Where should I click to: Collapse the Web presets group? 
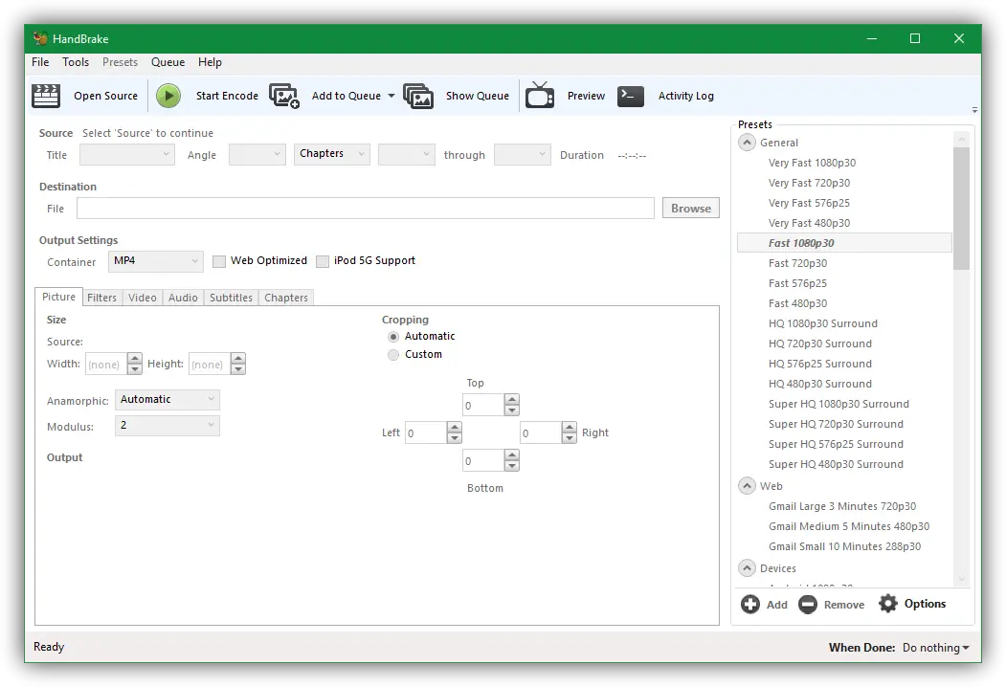click(x=747, y=485)
